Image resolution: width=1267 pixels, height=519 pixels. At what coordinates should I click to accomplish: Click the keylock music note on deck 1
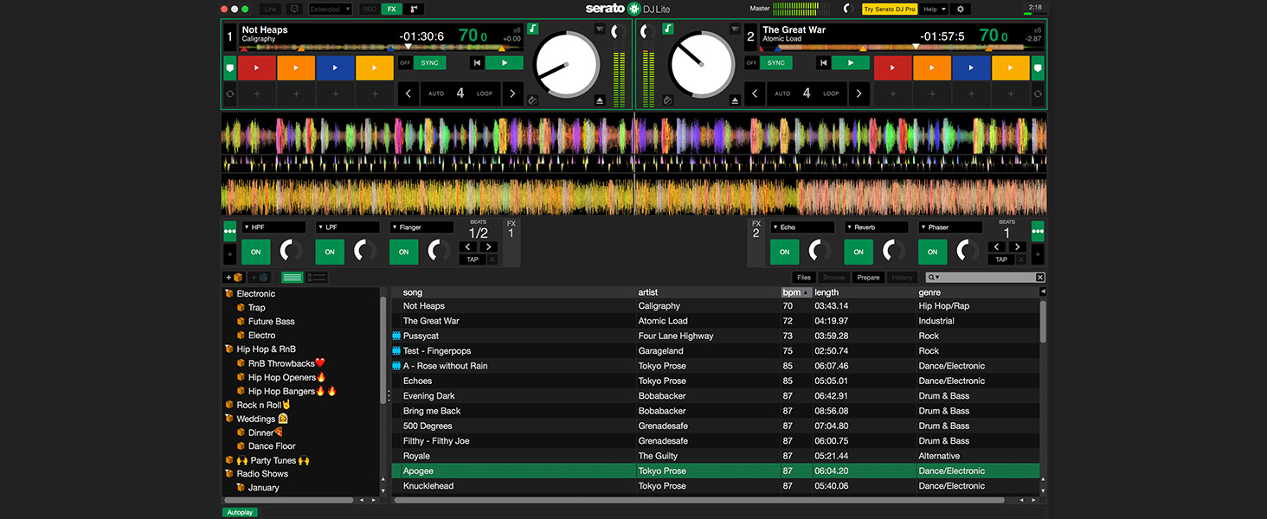(533, 29)
